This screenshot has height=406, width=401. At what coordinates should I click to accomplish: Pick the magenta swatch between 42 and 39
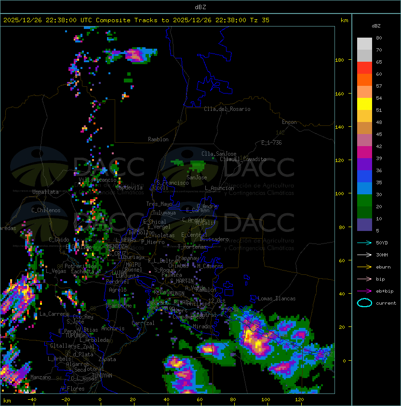pyautogui.click(x=364, y=152)
